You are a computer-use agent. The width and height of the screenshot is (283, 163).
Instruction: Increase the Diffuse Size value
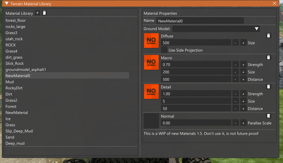coord(243,43)
